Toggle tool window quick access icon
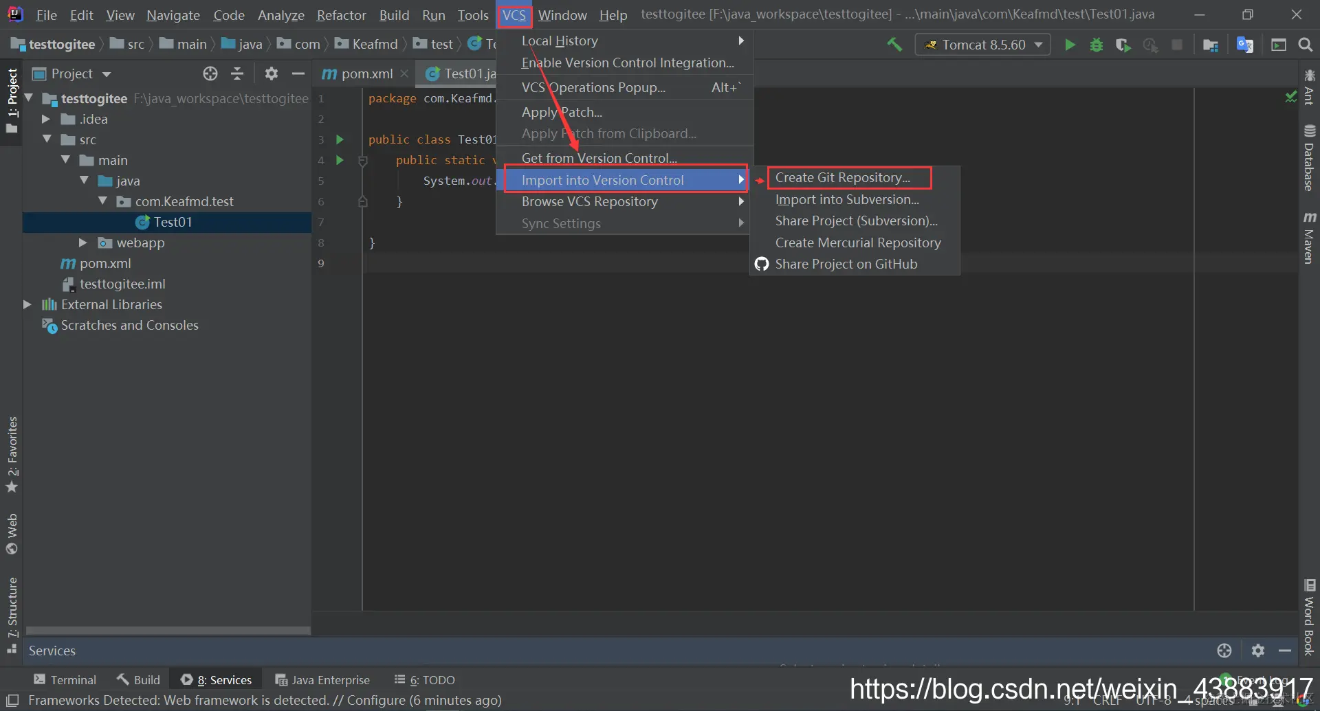This screenshot has width=1320, height=711. tap(12, 700)
